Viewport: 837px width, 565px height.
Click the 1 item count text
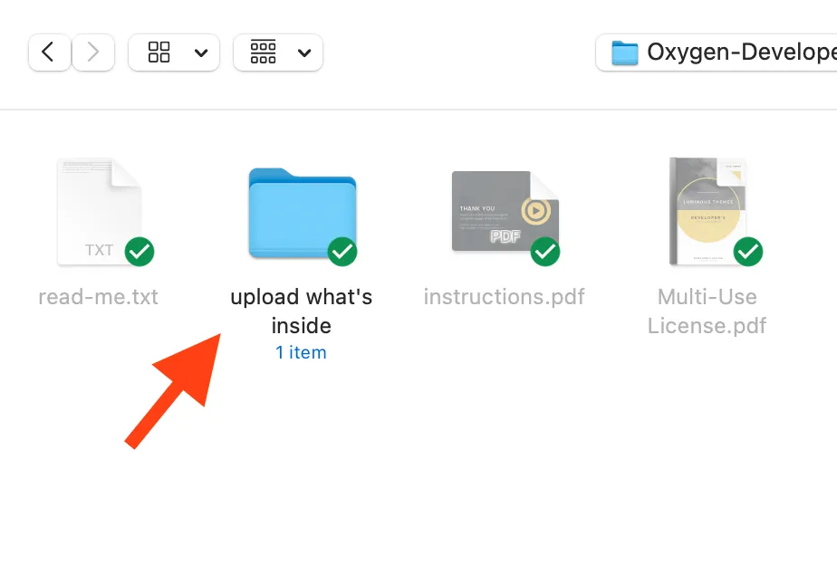tap(301, 352)
